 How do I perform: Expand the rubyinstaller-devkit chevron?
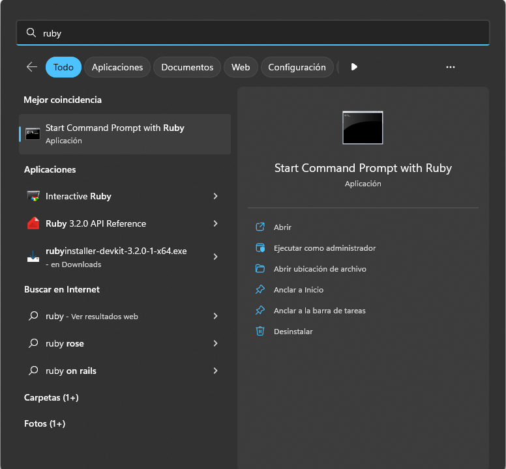(x=216, y=257)
